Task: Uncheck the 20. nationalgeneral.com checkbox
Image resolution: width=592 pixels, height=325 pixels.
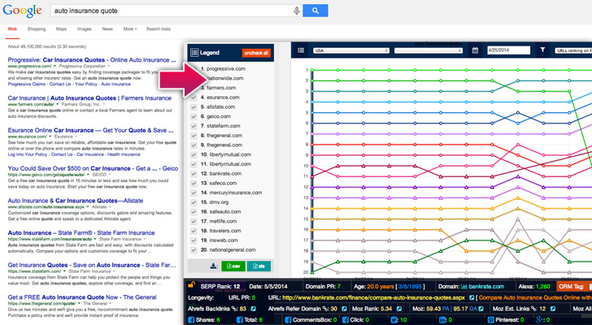Action: [x=194, y=250]
